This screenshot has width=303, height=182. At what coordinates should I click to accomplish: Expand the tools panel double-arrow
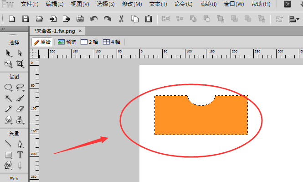(x=3, y=29)
